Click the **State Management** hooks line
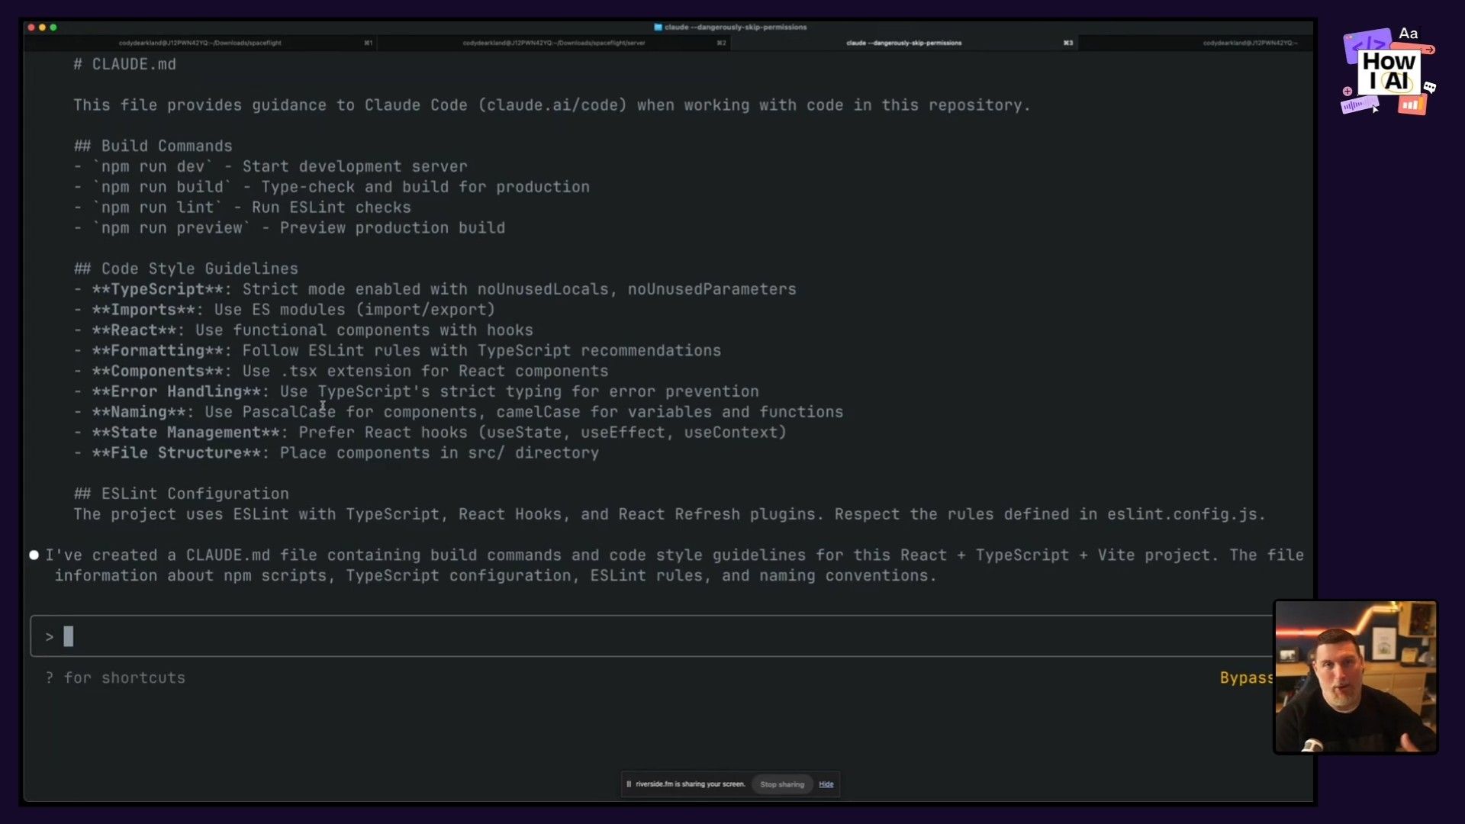 pos(430,433)
